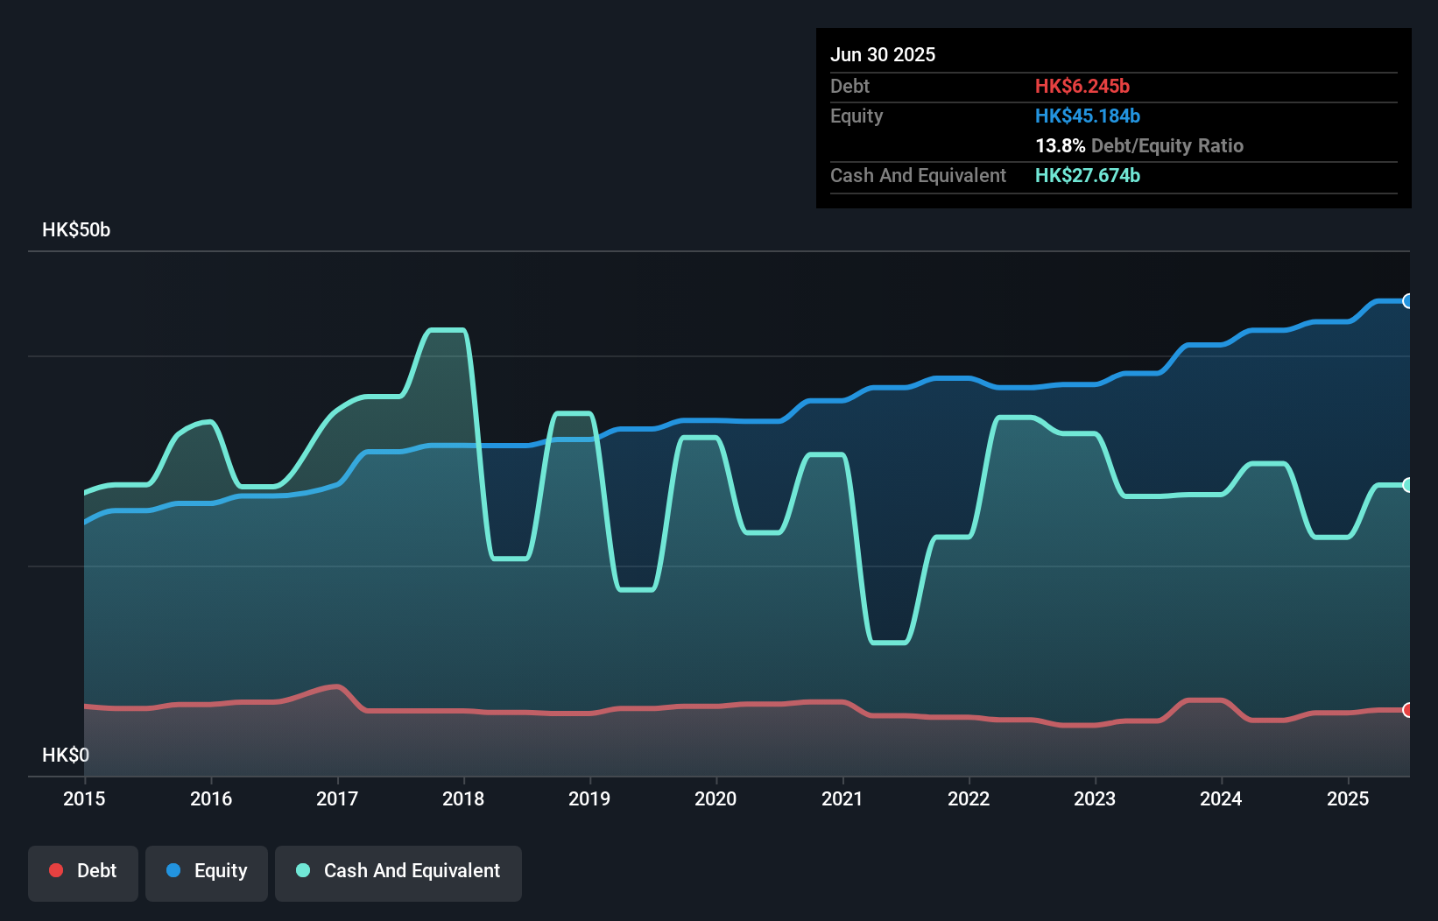Click the HK$6.245b debt value in tooltip
This screenshot has height=921, width=1438.
[1082, 86]
